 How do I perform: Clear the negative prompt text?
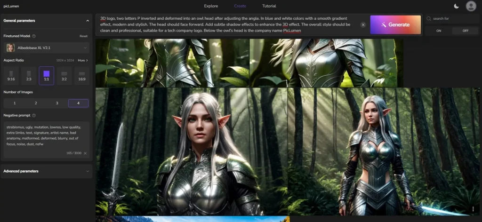(85, 153)
